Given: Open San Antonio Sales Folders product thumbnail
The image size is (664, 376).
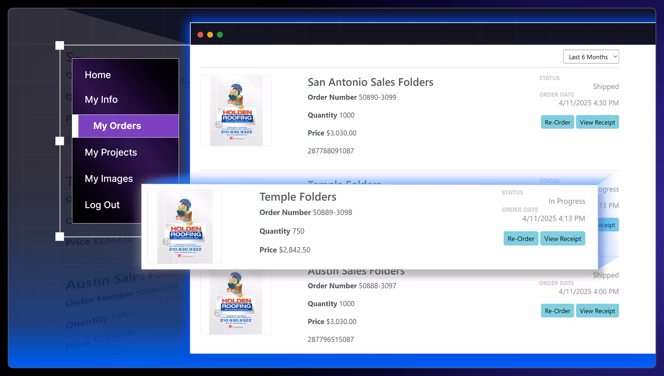Looking at the screenshot, I should pos(236,111).
